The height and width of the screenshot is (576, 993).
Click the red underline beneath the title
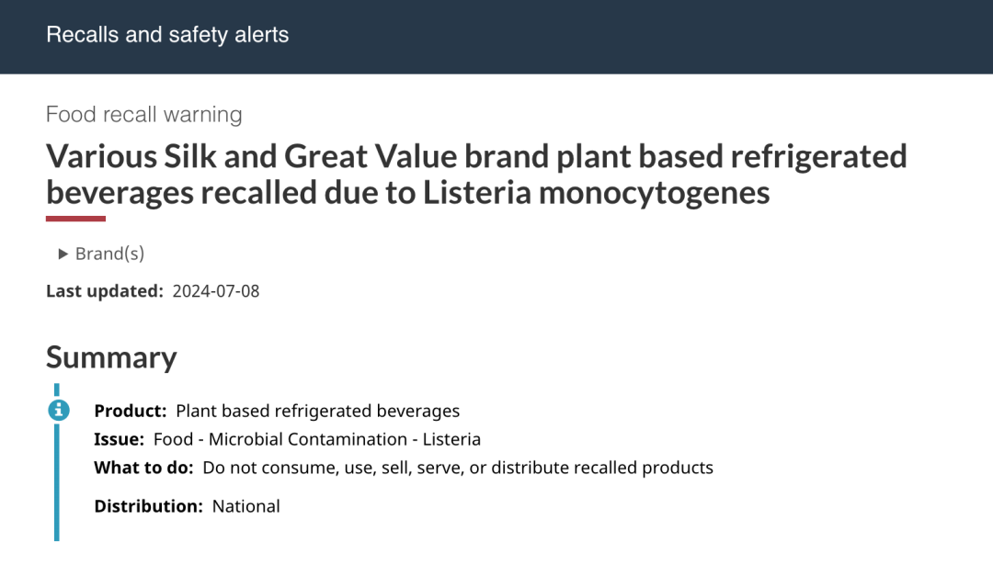[x=75, y=219]
